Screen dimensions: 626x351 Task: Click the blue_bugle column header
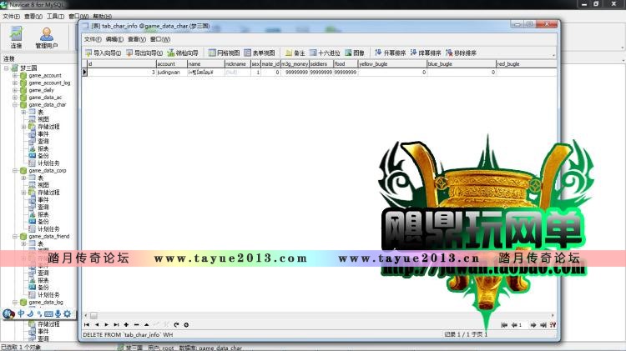click(x=462, y=64)
